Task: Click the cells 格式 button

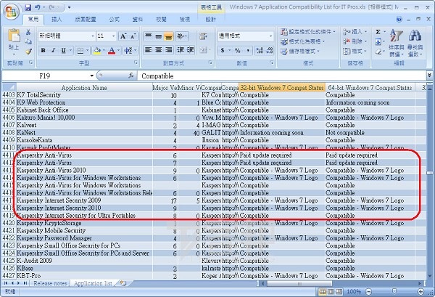Action: (355, 52)
